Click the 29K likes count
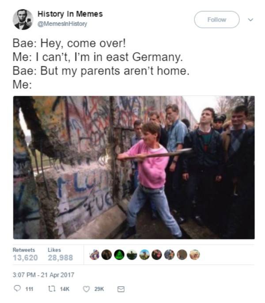This screenshot has width=265, height=303. coord(99,289)
